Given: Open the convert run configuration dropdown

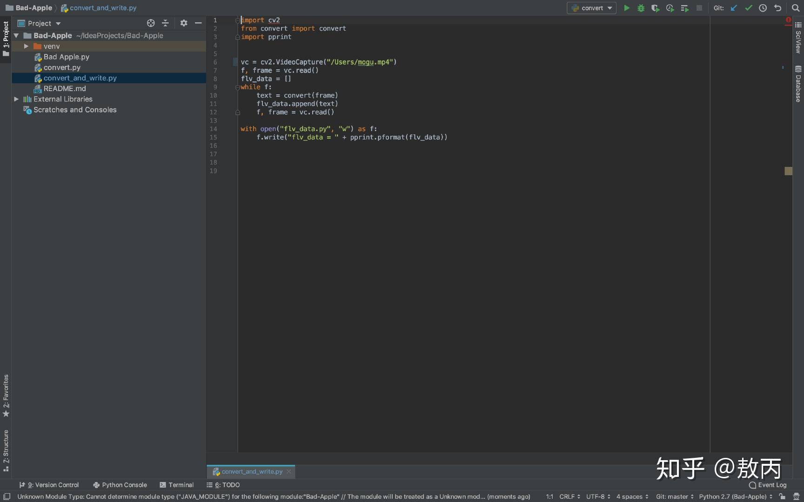Looking at the screenshot, I should point(591,8).
